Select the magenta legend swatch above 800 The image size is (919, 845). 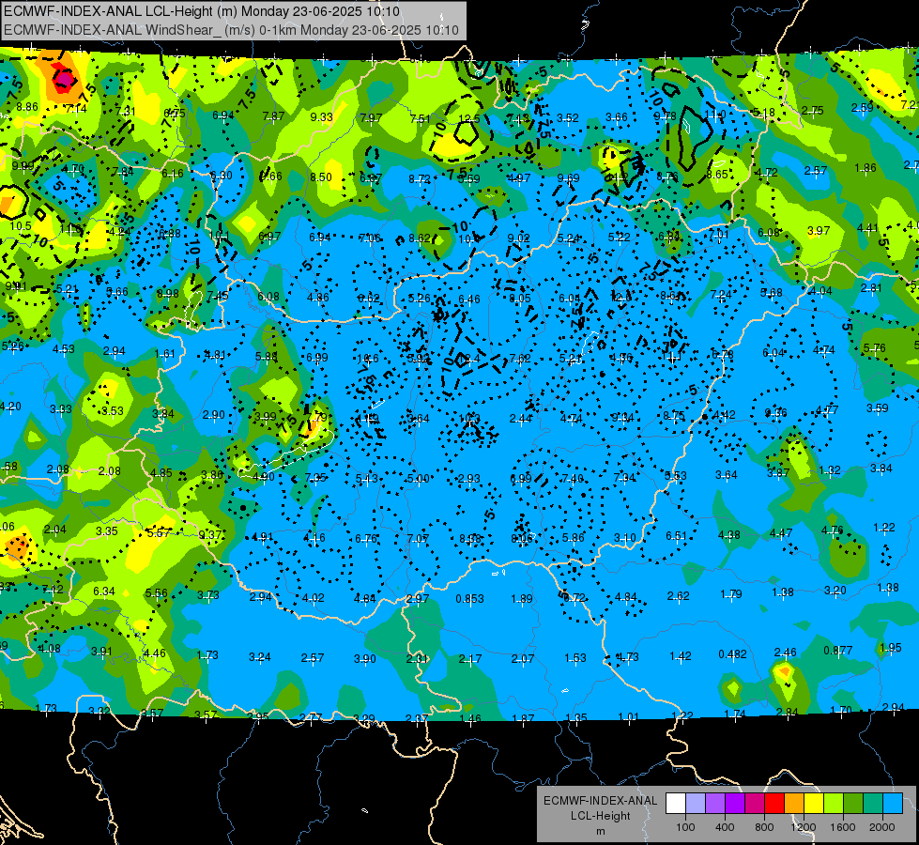tap(755, 804)
